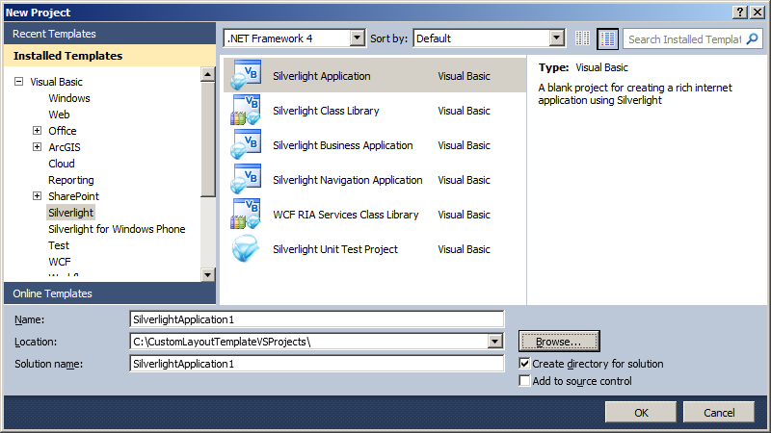Select Web template category
This screenshot has height=433, width=771.
pos(59,115)
